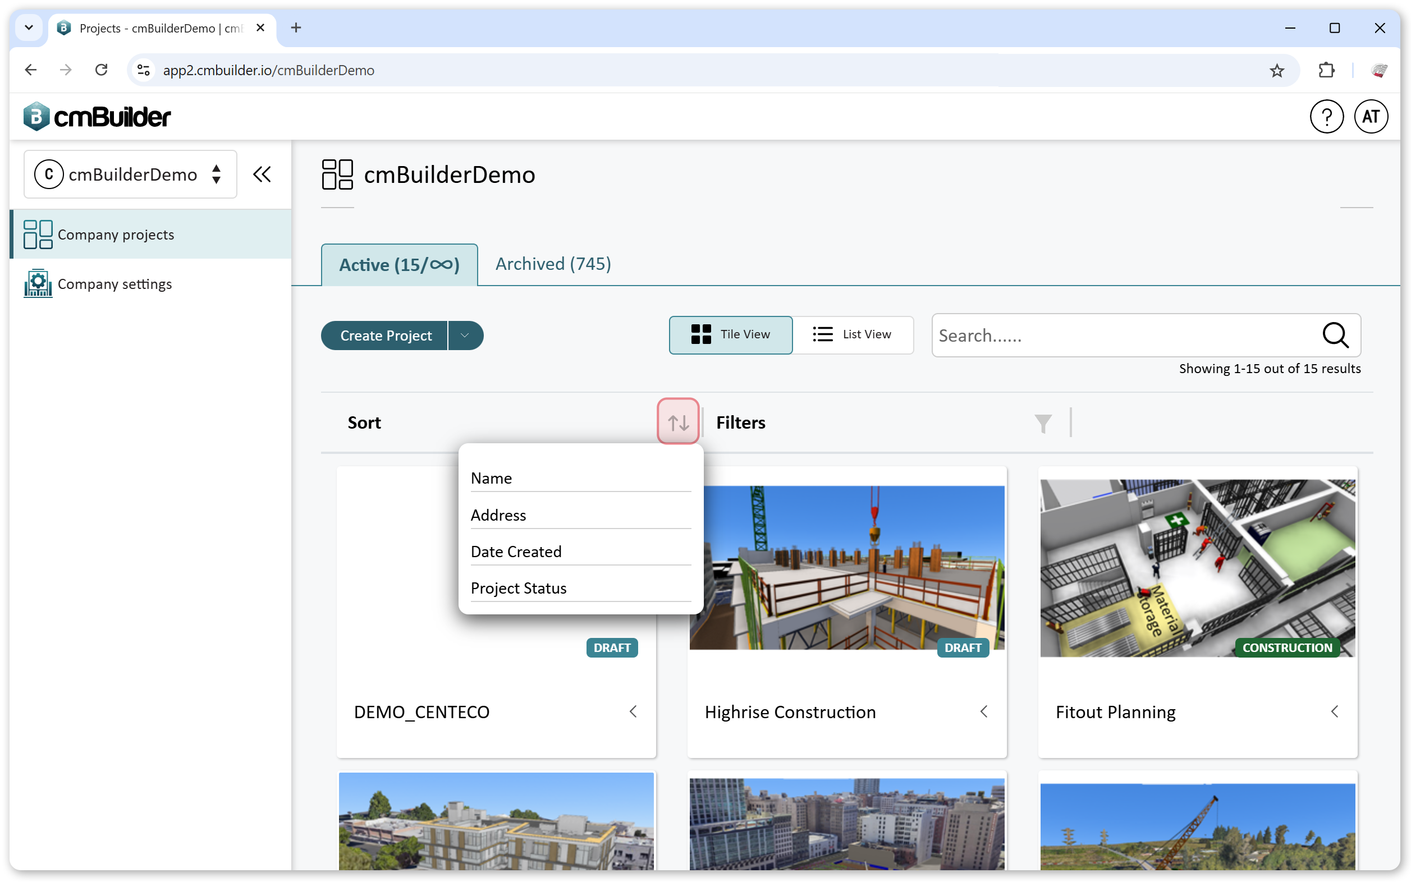Viewport: 1411px width, 882px height.
Task: Switch to Tile View
Action: coord(731,335)
